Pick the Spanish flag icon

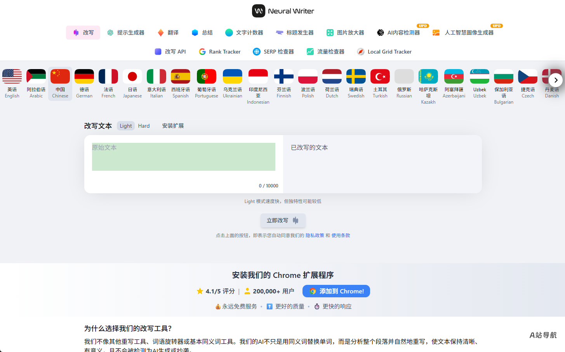click(181, 76)
